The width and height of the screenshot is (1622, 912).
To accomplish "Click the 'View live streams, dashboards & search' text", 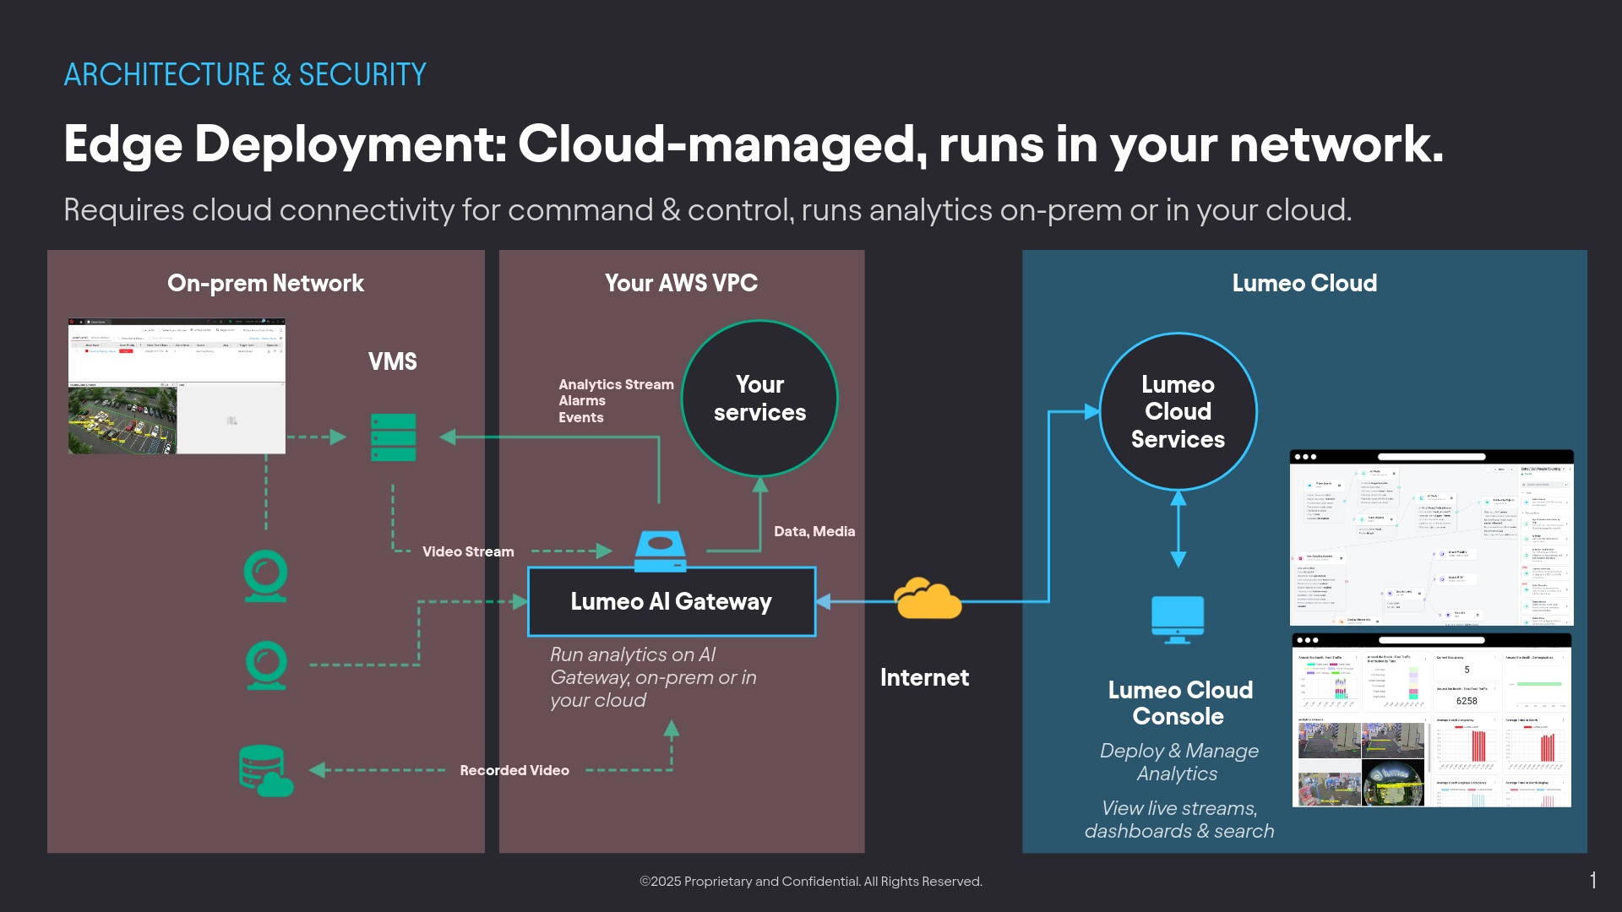I will [1179, 819].
